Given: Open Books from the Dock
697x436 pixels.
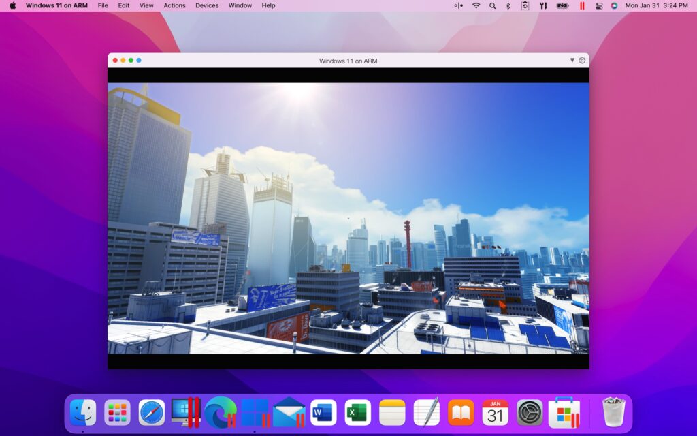Looking at the screenshot, I should pos(461,412).
